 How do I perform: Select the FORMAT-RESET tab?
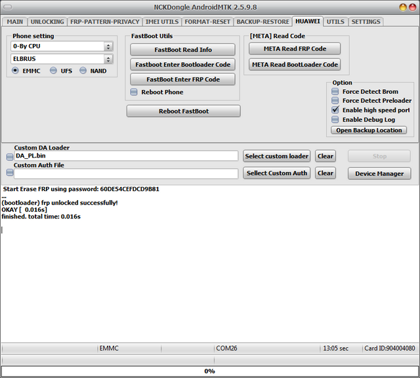(207, 22)
